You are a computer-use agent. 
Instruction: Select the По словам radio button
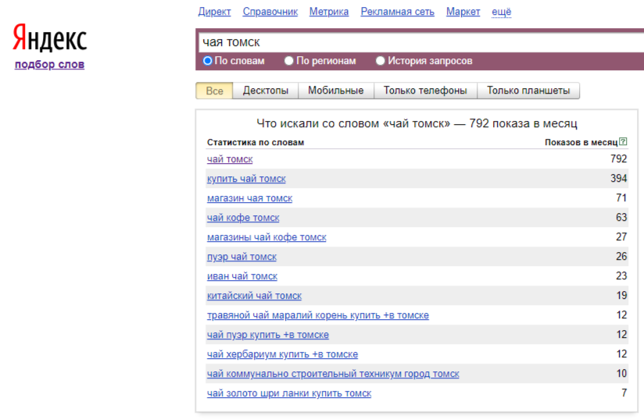[x=207, y=61]
